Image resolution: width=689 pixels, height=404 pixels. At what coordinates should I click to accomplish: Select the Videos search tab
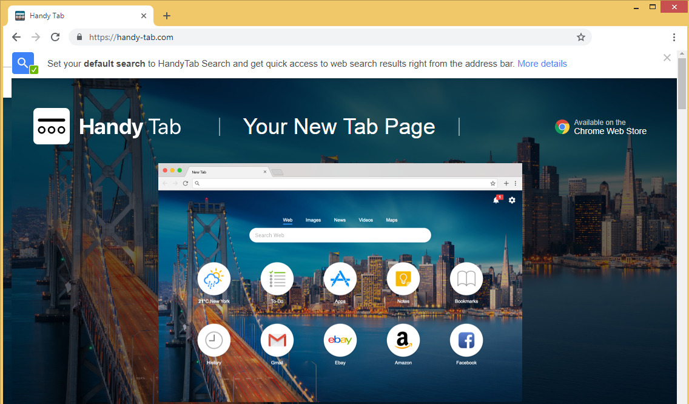pos(366,220)
